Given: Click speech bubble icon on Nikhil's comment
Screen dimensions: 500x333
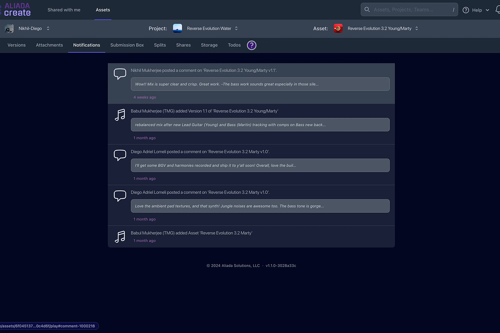Looking at the screenshot, I should (120, 74).
